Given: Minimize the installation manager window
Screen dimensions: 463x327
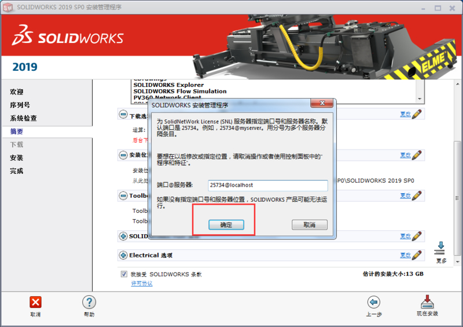Looking at the screenshot, I should [423, 8].
